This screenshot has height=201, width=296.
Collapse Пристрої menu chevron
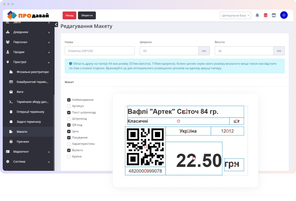49,62
